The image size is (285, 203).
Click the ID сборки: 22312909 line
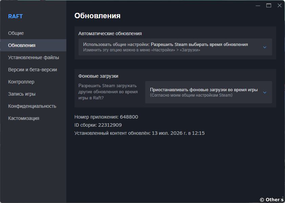(98, 125)
